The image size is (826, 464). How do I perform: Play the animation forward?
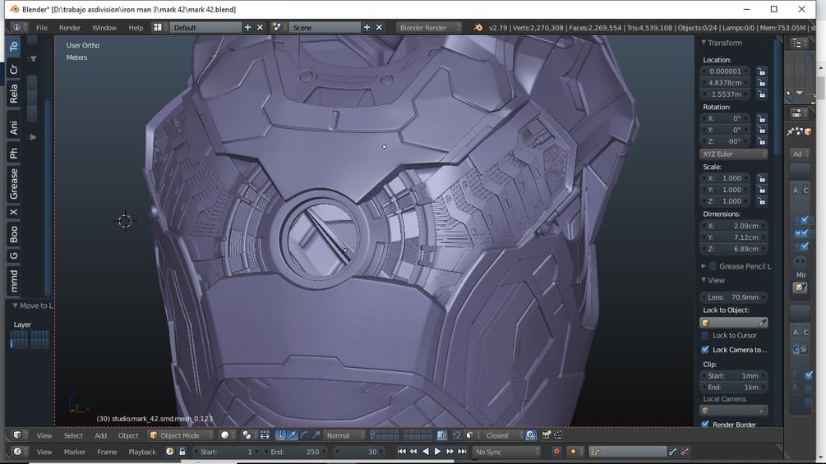tap(437, 452)
